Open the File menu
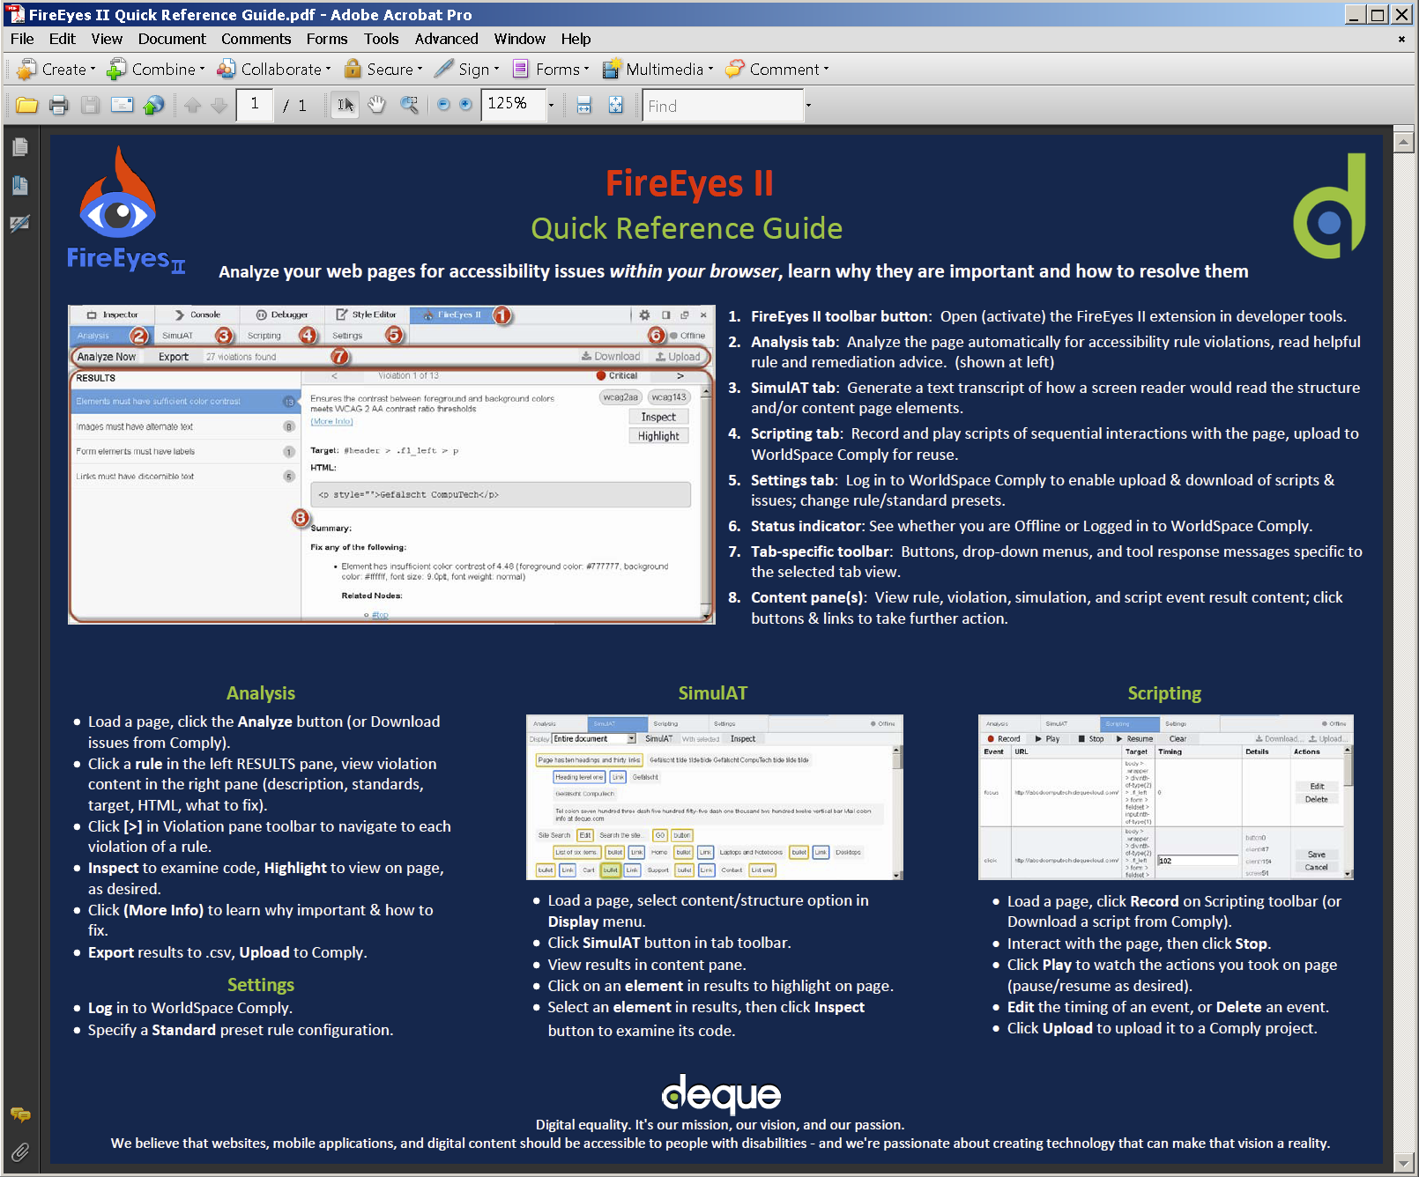The height and width of the screenshot is (1177, 1419). (x=22, y=39)
